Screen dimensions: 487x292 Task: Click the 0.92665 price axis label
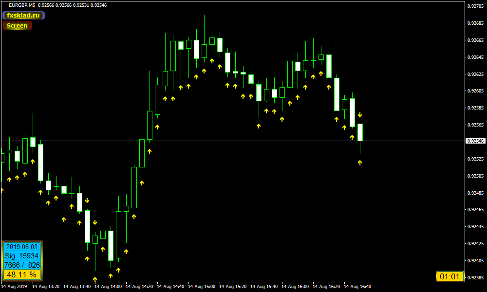coord(475,40)
